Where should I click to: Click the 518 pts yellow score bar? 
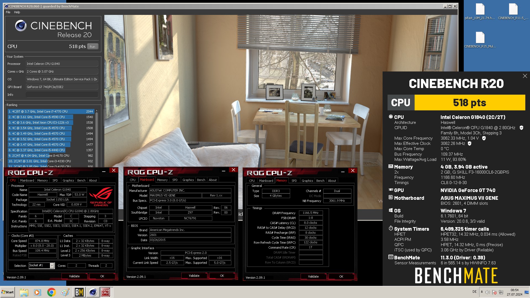(x=470, y=103)
